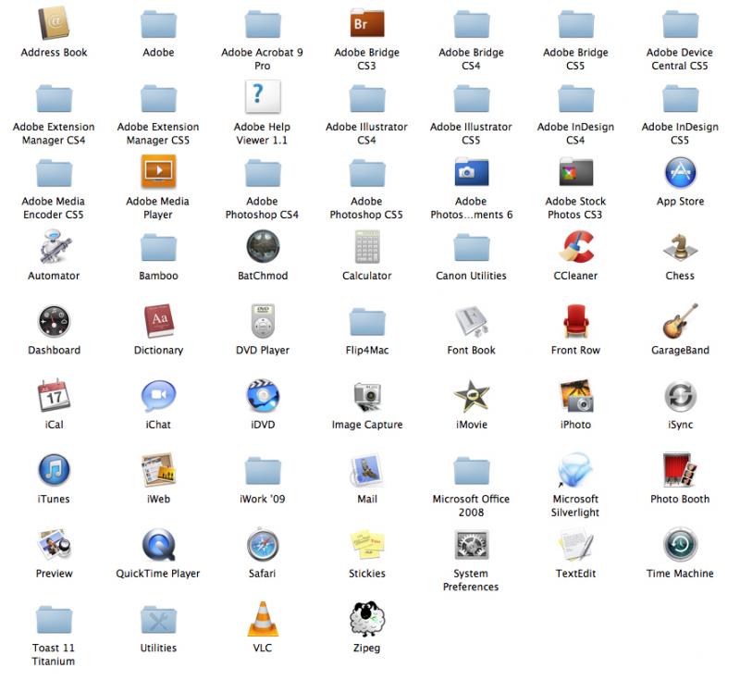Open Adobe Stock Photos CS3 icon
The width and height of the screenshot is (740, 680).
point(575,172)
